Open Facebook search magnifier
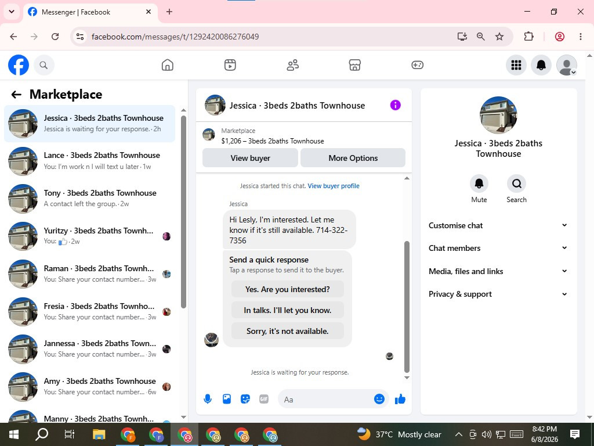594x446 pixels. pos(44,65)
